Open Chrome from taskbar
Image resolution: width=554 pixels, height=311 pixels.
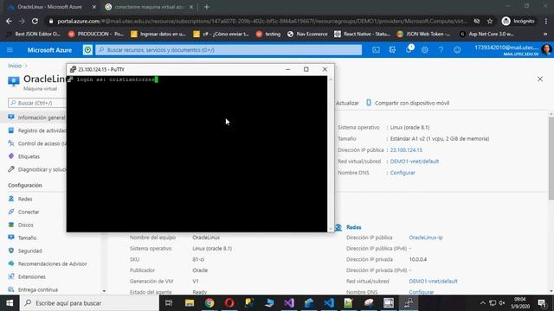(x=209, y=303)
